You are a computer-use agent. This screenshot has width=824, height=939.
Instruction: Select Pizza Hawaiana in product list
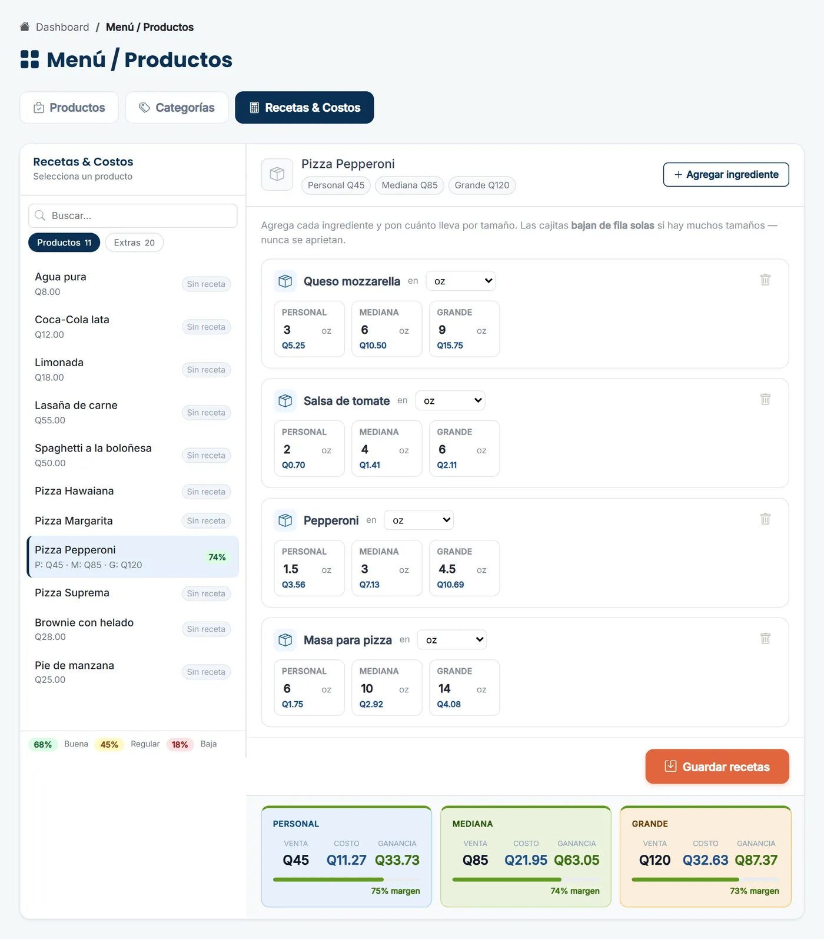(133, 492)
